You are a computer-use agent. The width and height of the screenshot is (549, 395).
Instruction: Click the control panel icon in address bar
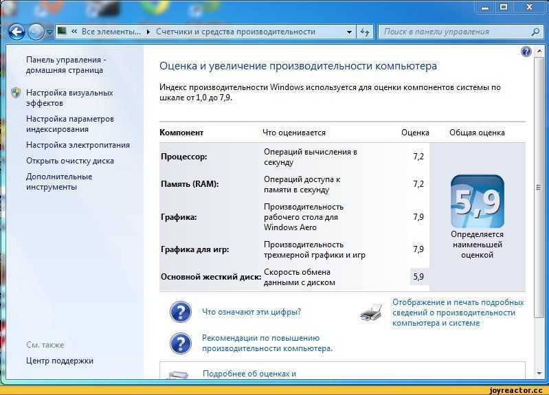pyautogui.click(x=62, y=31)
